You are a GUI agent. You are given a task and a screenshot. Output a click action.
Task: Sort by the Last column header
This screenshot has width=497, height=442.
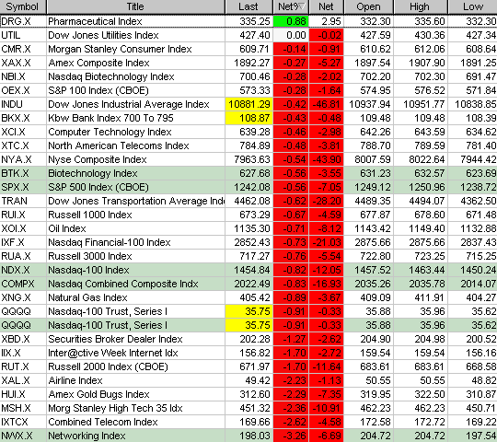click(249, 6)
